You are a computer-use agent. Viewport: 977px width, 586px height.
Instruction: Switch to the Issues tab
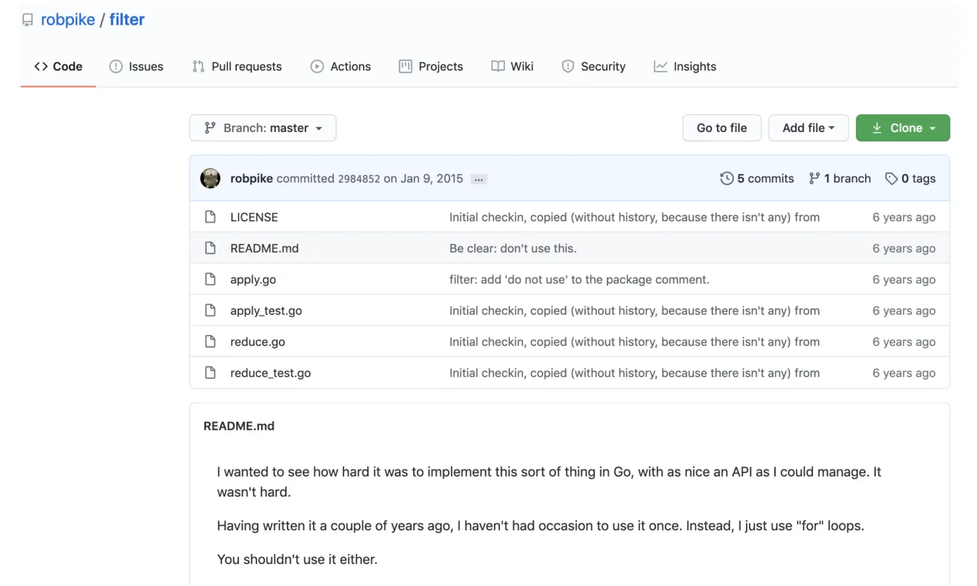(136, 66)
